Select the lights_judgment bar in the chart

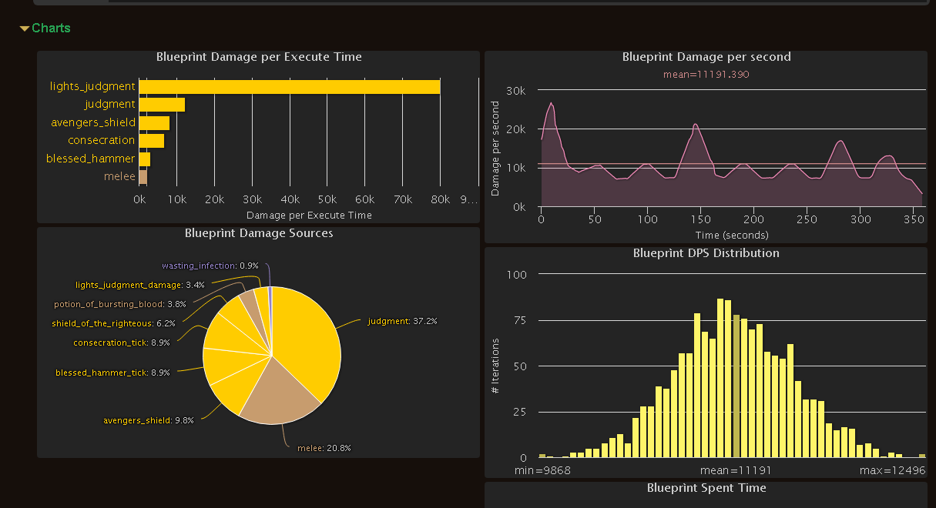click(289, 86)
